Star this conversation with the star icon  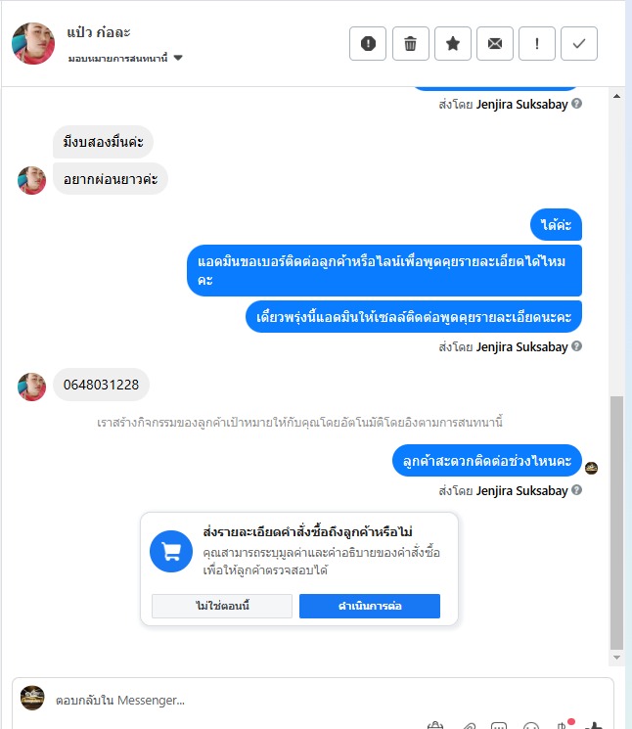pyautogui.click(x=453, y=44)
